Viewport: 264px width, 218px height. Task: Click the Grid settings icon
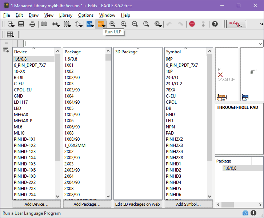coord(10,34)
